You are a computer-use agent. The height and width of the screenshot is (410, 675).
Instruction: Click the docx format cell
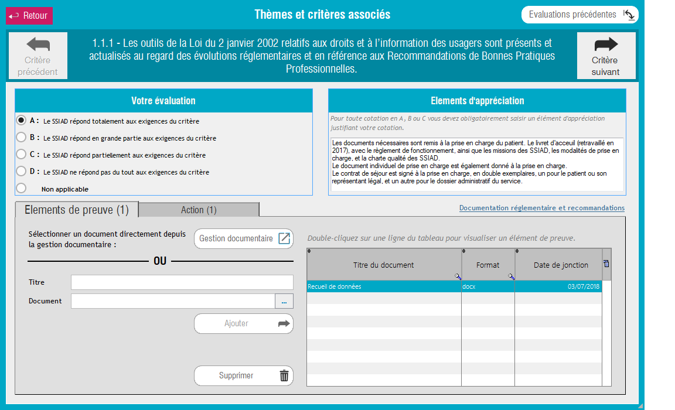[x=487, y=286]
